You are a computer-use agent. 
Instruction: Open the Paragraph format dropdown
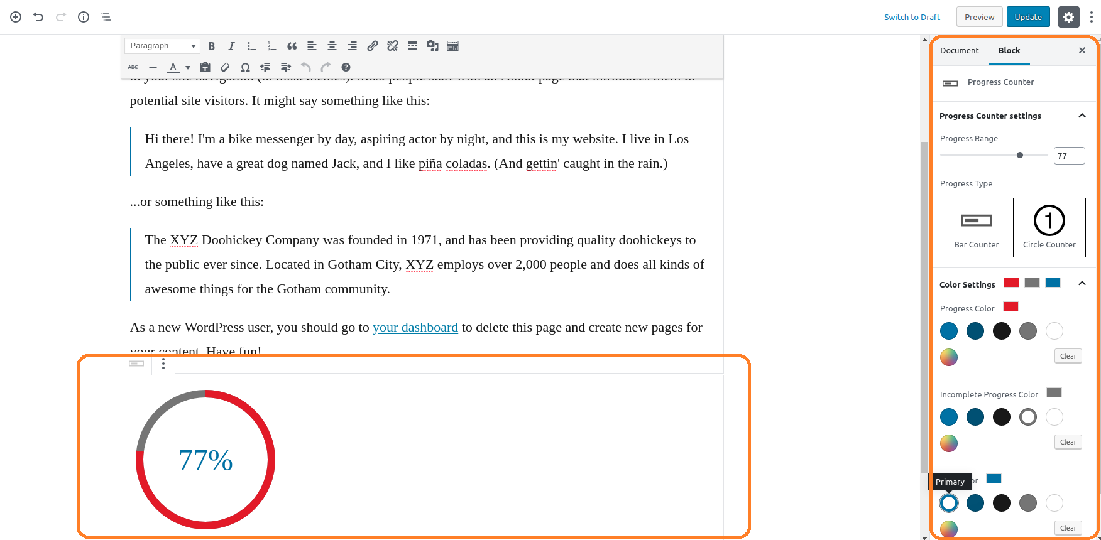[x=163, y=46]
